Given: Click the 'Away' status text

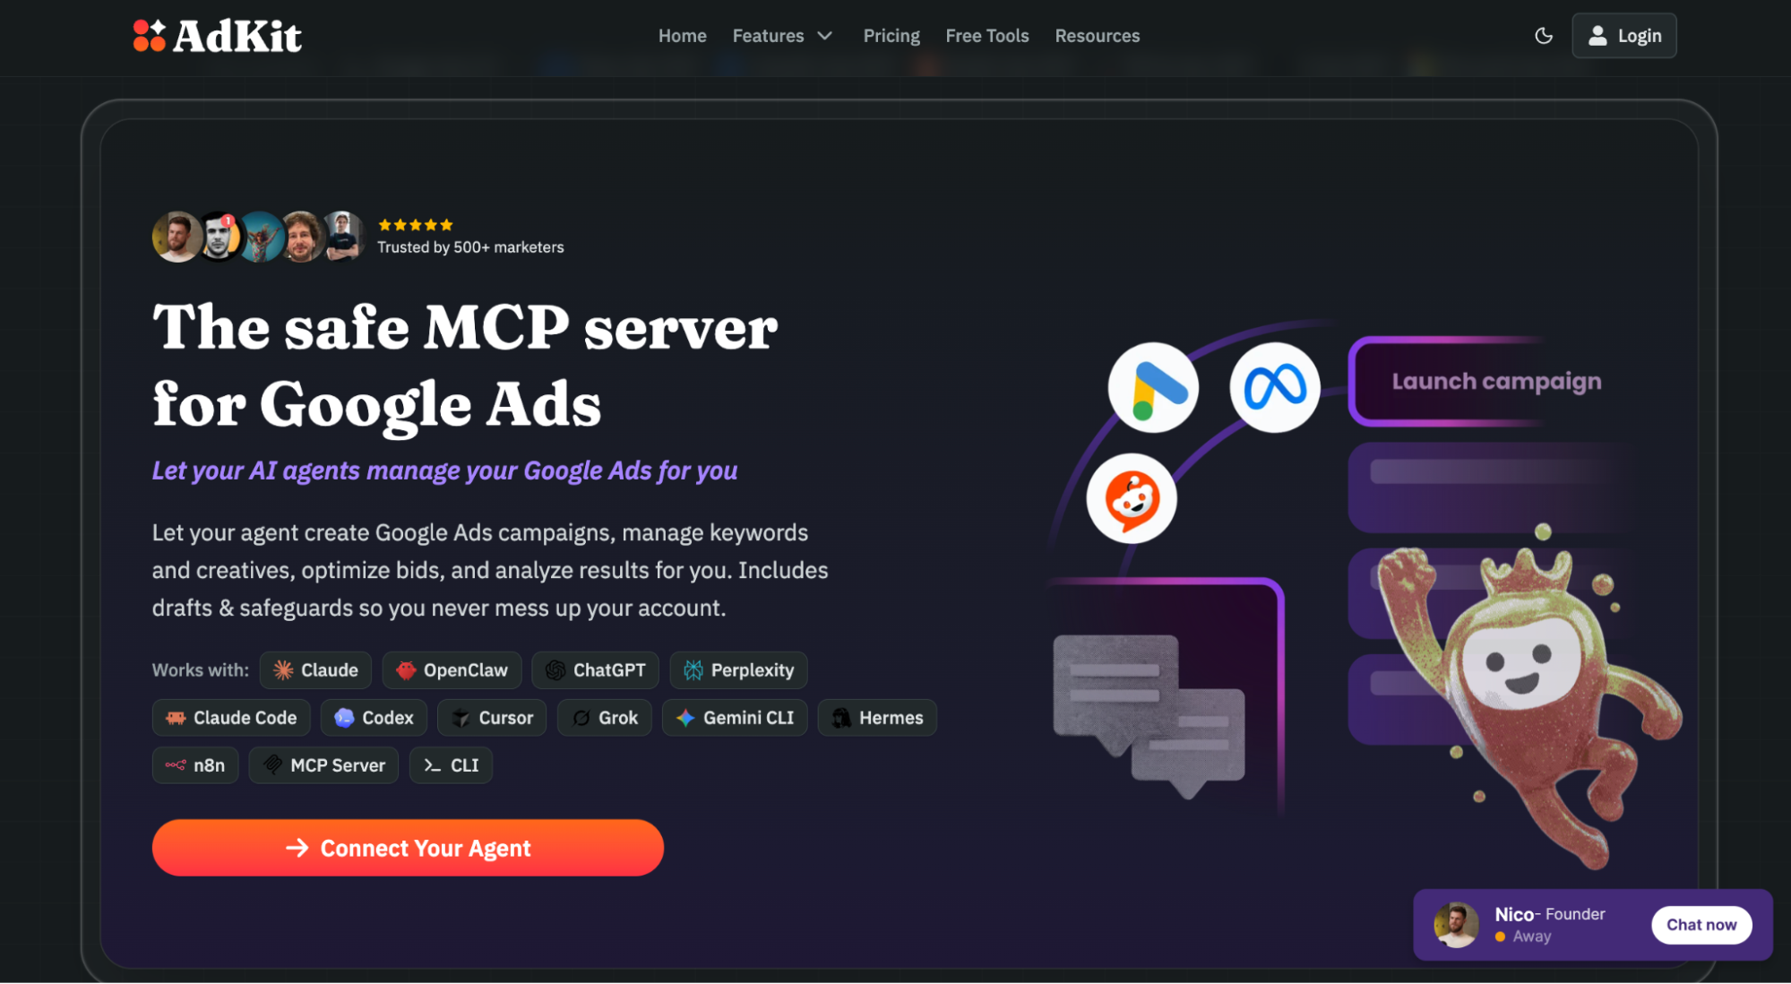Looking at the screenshot, I should tap(1532, 937).
